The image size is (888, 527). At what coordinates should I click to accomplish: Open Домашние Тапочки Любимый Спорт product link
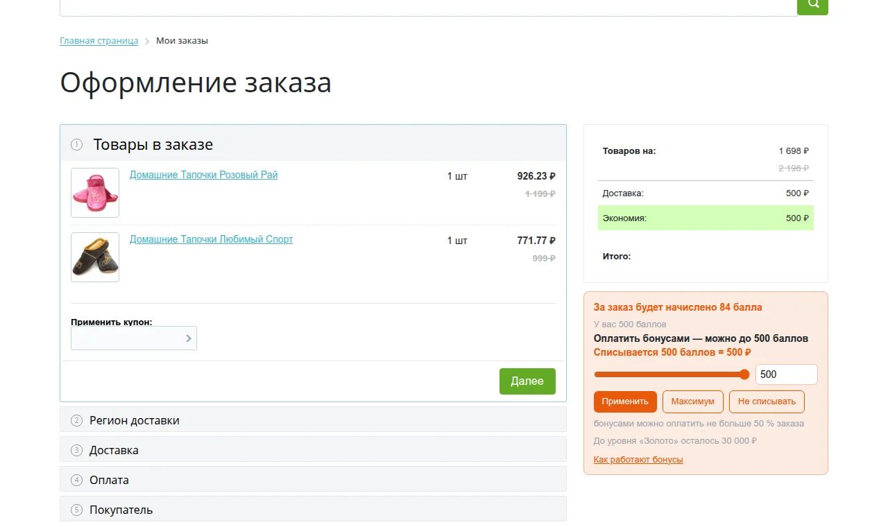(x=211, y=239)
